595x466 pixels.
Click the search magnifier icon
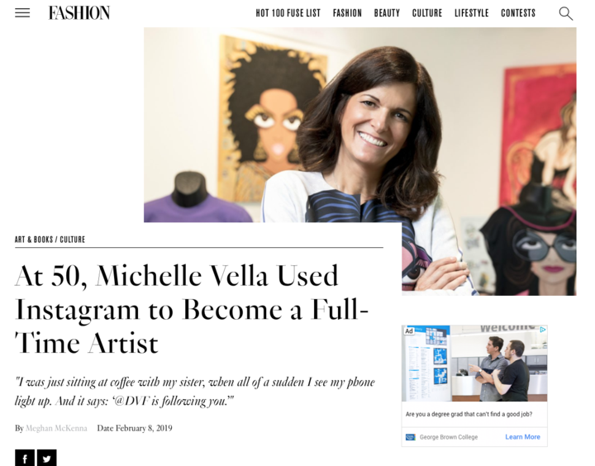566,13
